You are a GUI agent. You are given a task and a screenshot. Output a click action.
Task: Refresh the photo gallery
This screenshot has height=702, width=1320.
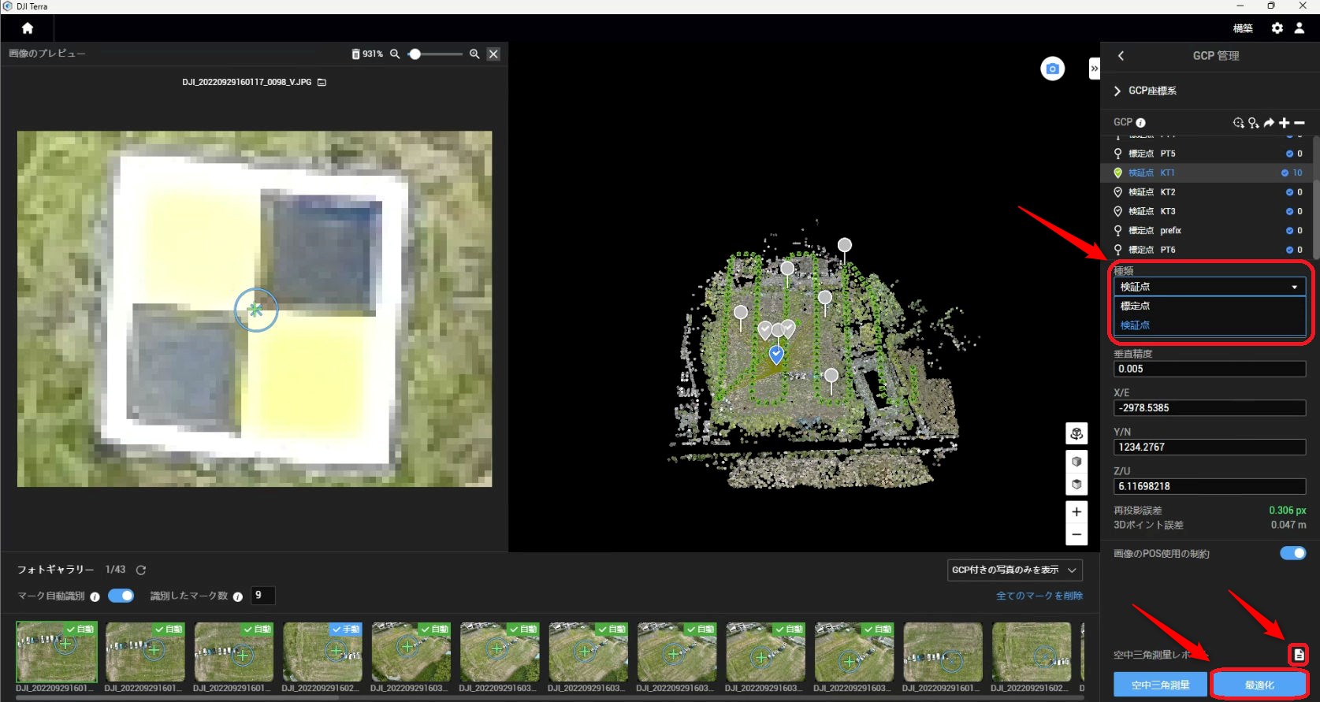tap(141, 570)
